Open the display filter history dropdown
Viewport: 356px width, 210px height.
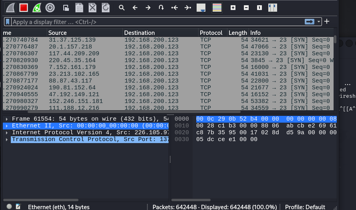tap(319, 22)
